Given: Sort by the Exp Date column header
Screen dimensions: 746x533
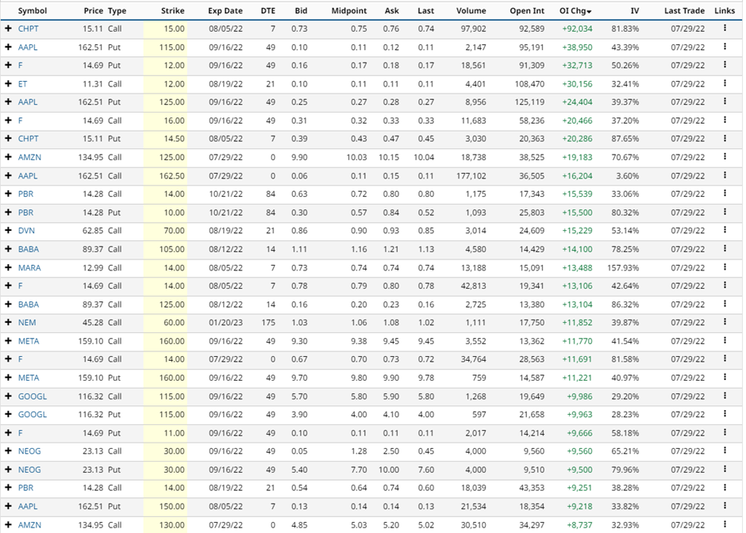Looking at the screenshot, I should (x=225, y=10).
